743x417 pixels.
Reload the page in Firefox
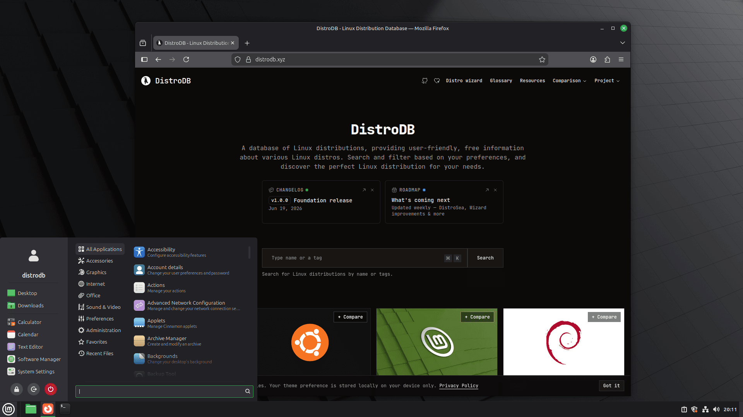click(186, 59)
